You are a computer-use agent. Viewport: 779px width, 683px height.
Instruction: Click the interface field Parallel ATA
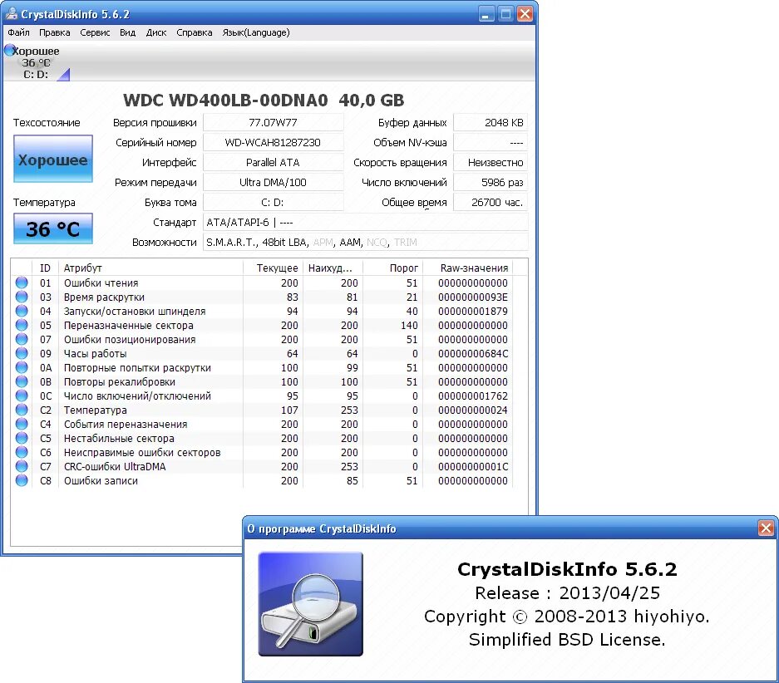274,162
